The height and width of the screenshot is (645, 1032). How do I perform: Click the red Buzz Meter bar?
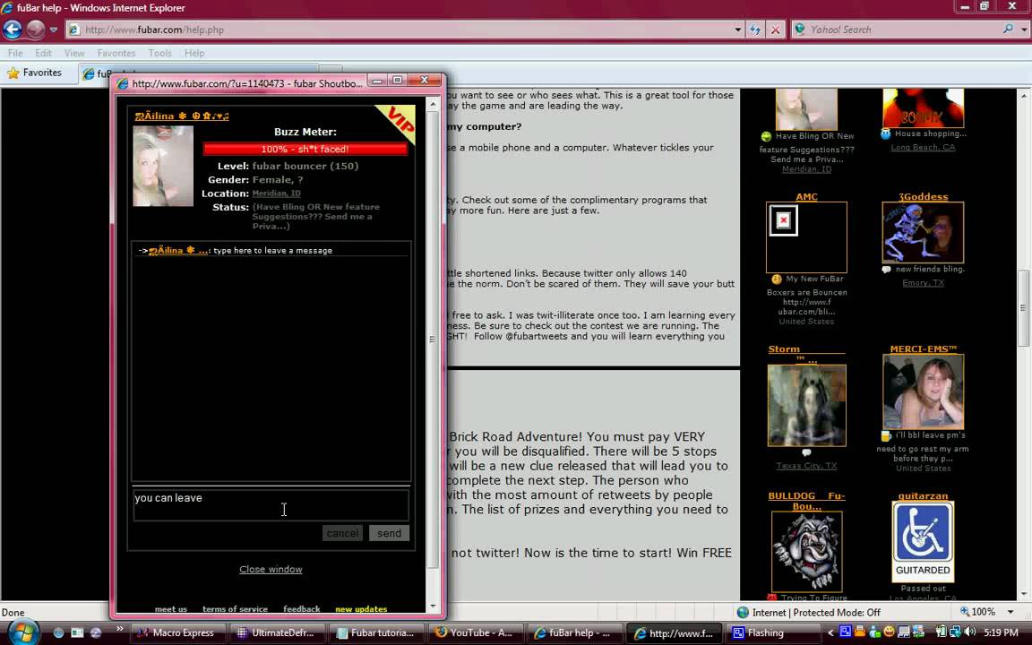[x=305, y=150]
